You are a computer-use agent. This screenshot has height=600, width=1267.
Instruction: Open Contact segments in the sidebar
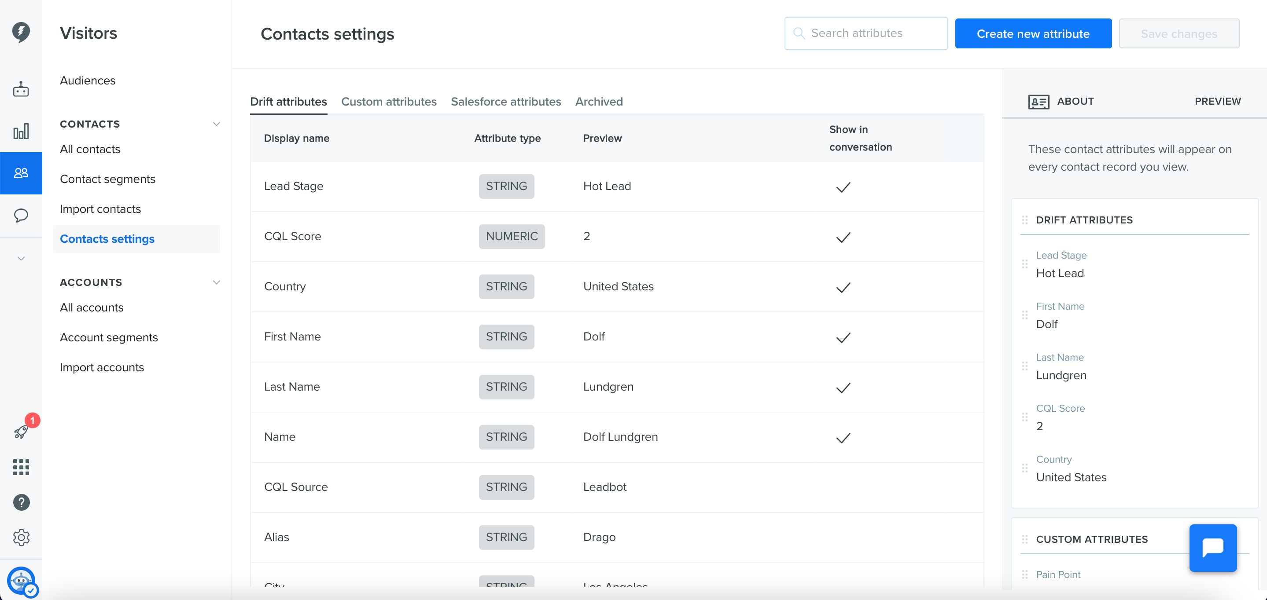pos(107,179)
